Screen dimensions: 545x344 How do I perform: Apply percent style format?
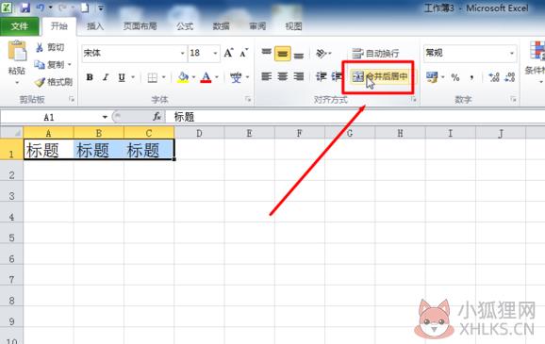[x=455, y=77]
